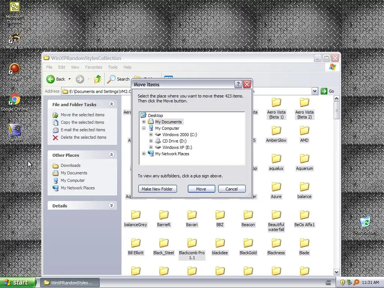Image resolution: width=384 pixels, height=288 pixels.
Task: Open the Help menu
Action: pyautogui.click(x=127, y=67)
